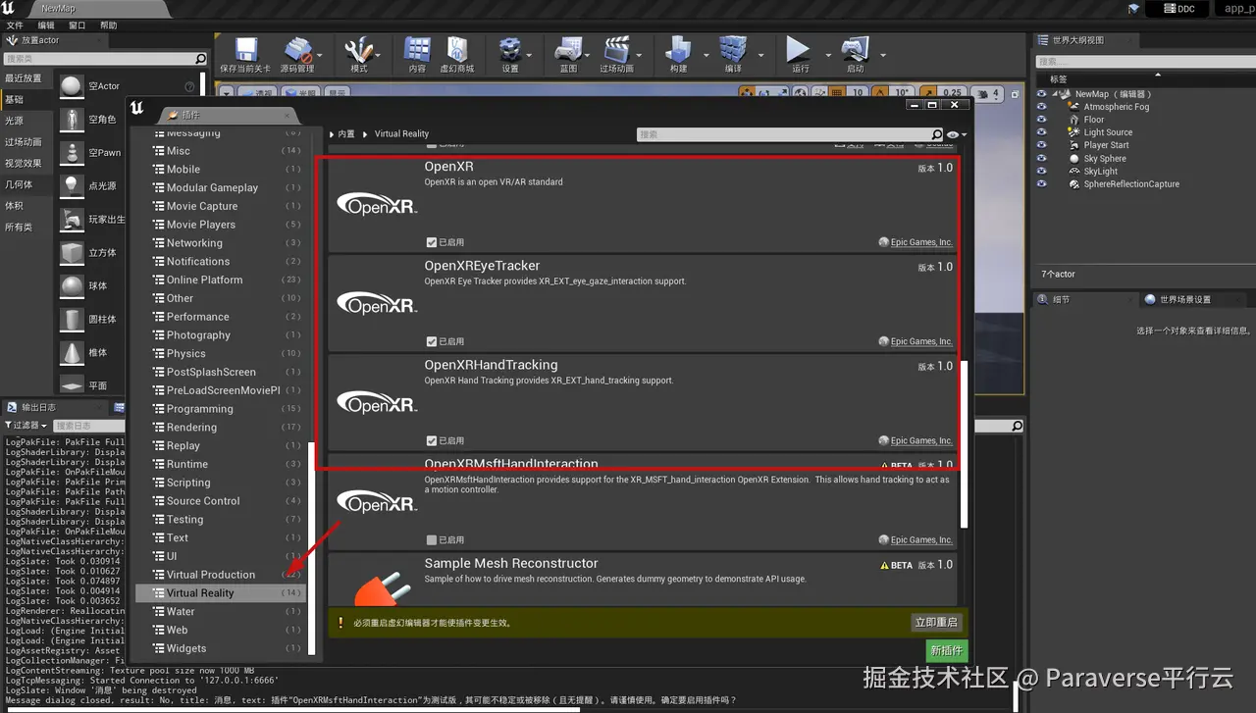Collapse NewMap tree in World Outliner
This screenshot has height=713, width=1256.
click(1055, 94)
